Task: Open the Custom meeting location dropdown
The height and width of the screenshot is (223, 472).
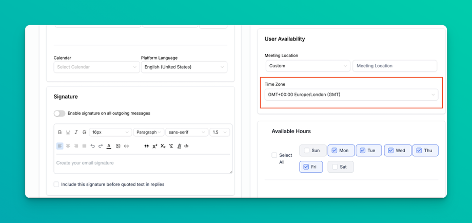Action: click(308, 66)
